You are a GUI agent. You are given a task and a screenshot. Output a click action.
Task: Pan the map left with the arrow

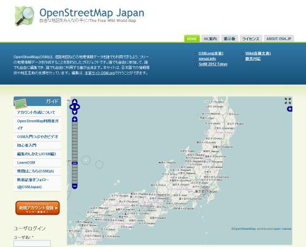click(72, 107)
